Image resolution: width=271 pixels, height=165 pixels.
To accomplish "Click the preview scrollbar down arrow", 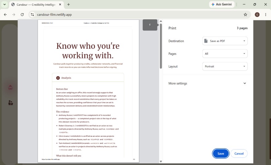I will click(x=161, y=162).
